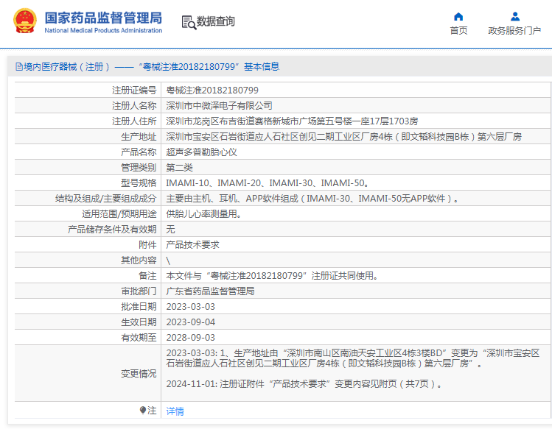Click the 结构及组成/主要组成成分 label
The image size is (552, 429).
(106, 199)
